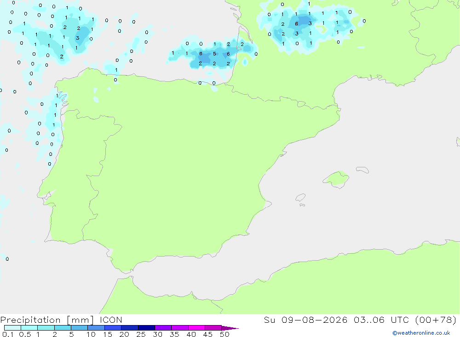Image resolution: width=460 pixels, height=337 pixels.
Task: Click the "5" precipitation value in Bay of Biscay
Action: pos(214,54)
